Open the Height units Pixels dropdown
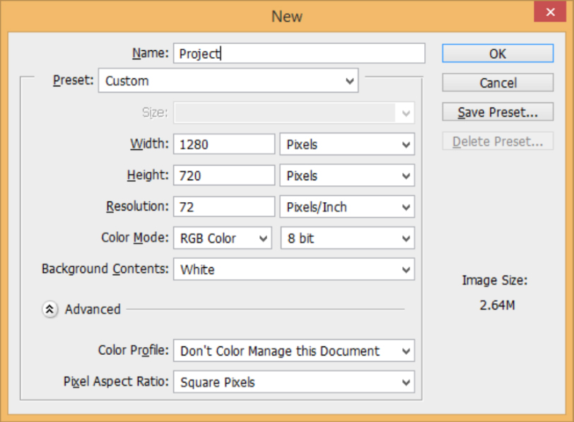The image size is (574, 422). [347, 176]
